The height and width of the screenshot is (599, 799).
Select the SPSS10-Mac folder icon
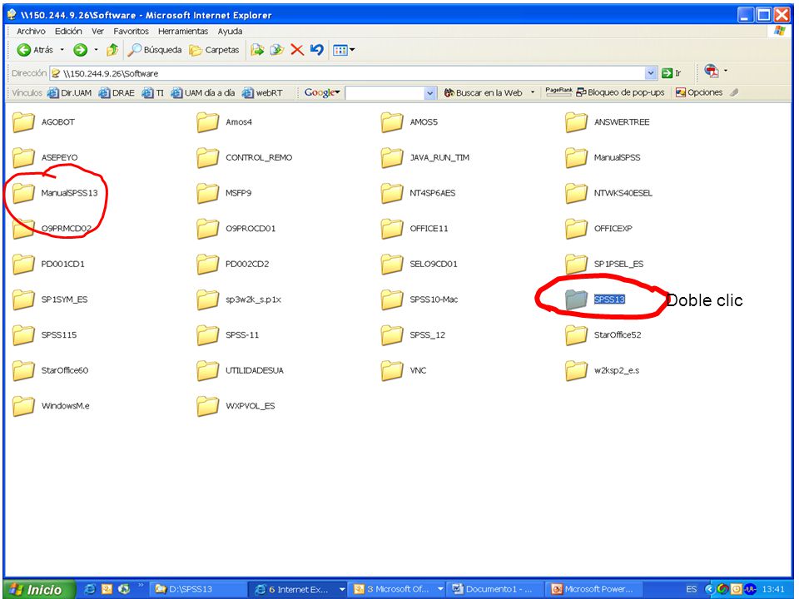392,299
